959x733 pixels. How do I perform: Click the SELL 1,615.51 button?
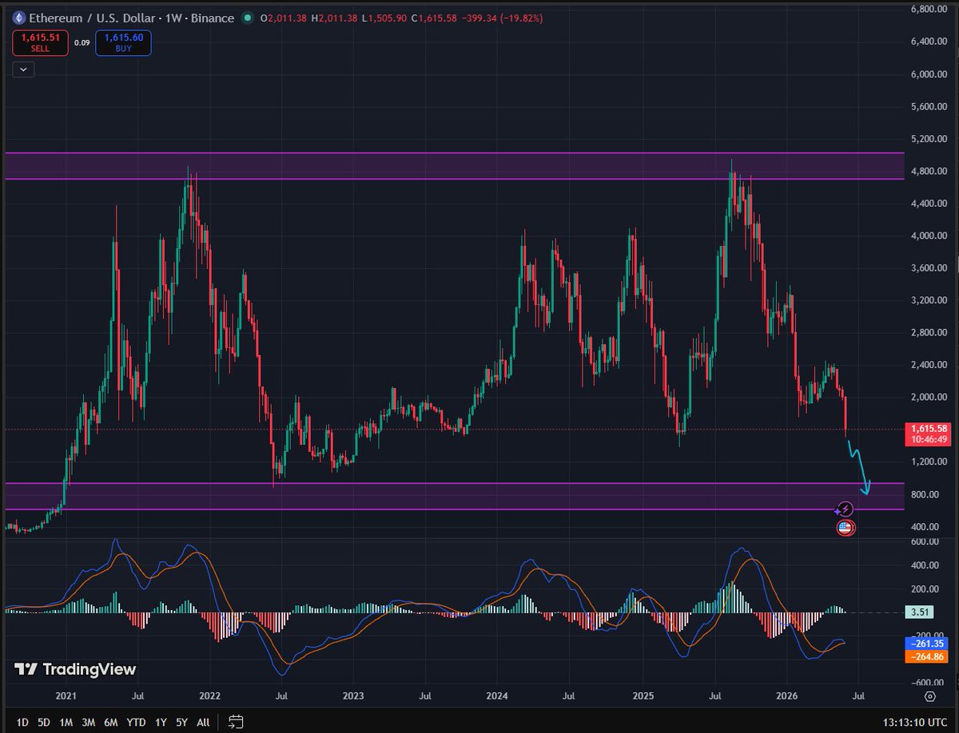pyautogui.click(x=39, y=43)
